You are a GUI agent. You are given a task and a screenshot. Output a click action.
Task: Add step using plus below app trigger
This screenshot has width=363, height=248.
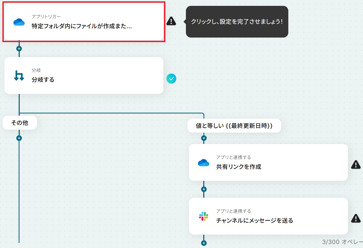click(x=19, y=49)
